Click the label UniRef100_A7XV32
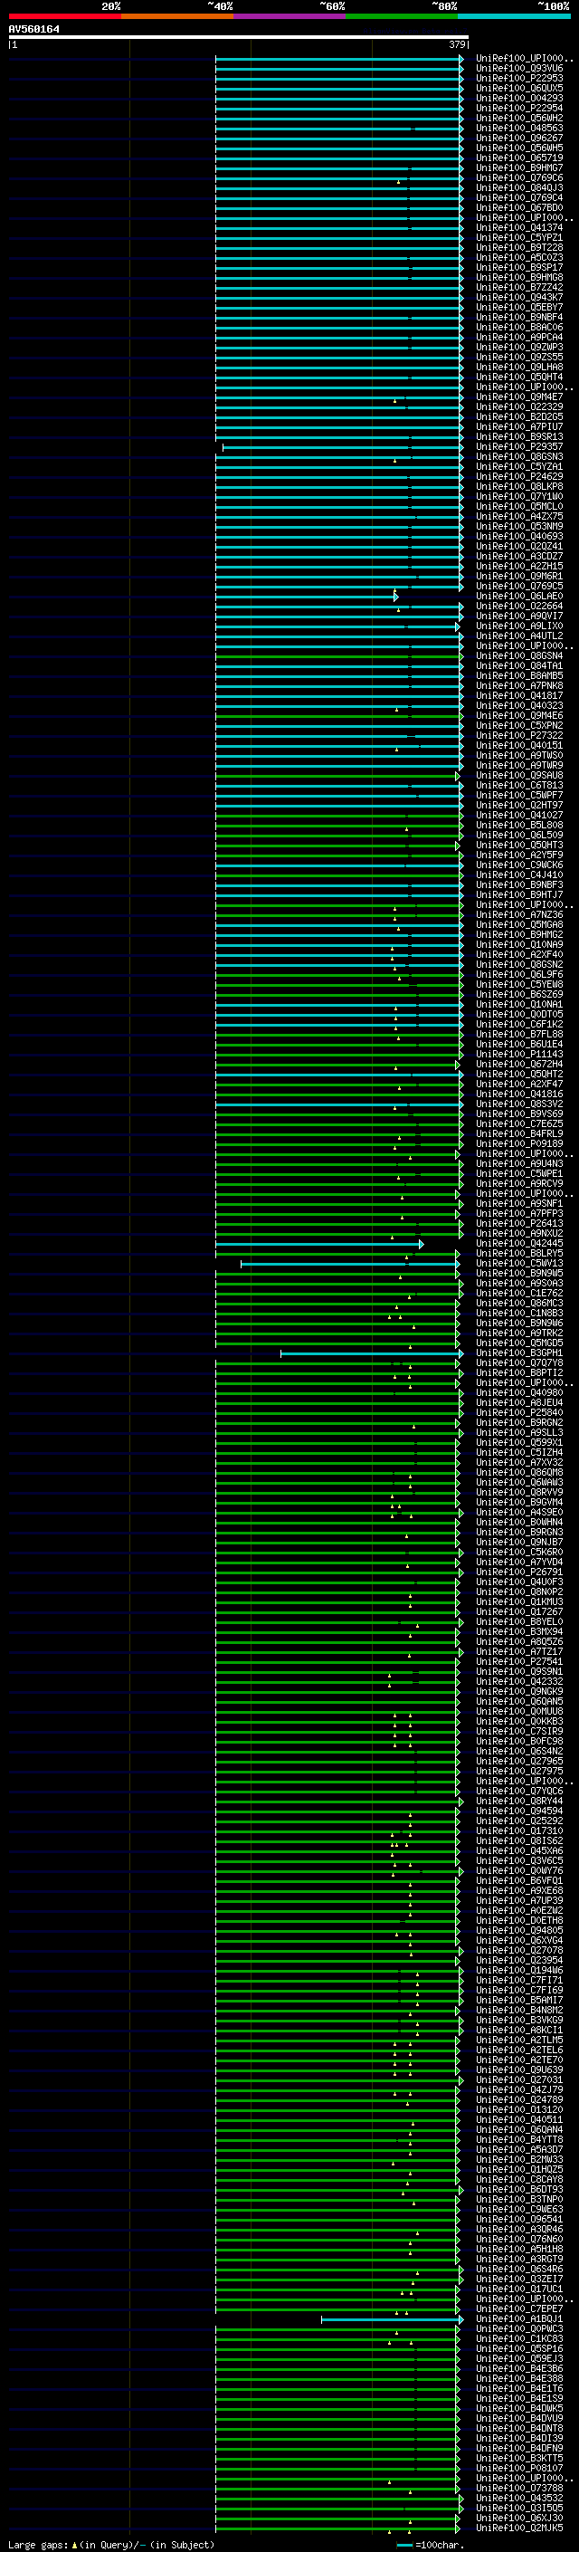Screen dimensions: 579x2552 pos(518,1462)
